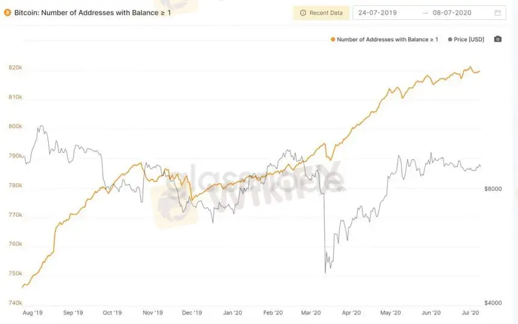
Task: Click the Aug '19 label on time axis
Action: click(33, 313)
